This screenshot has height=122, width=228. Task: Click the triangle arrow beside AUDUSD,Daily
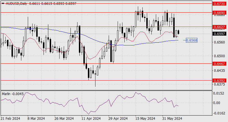coord(3,3)
